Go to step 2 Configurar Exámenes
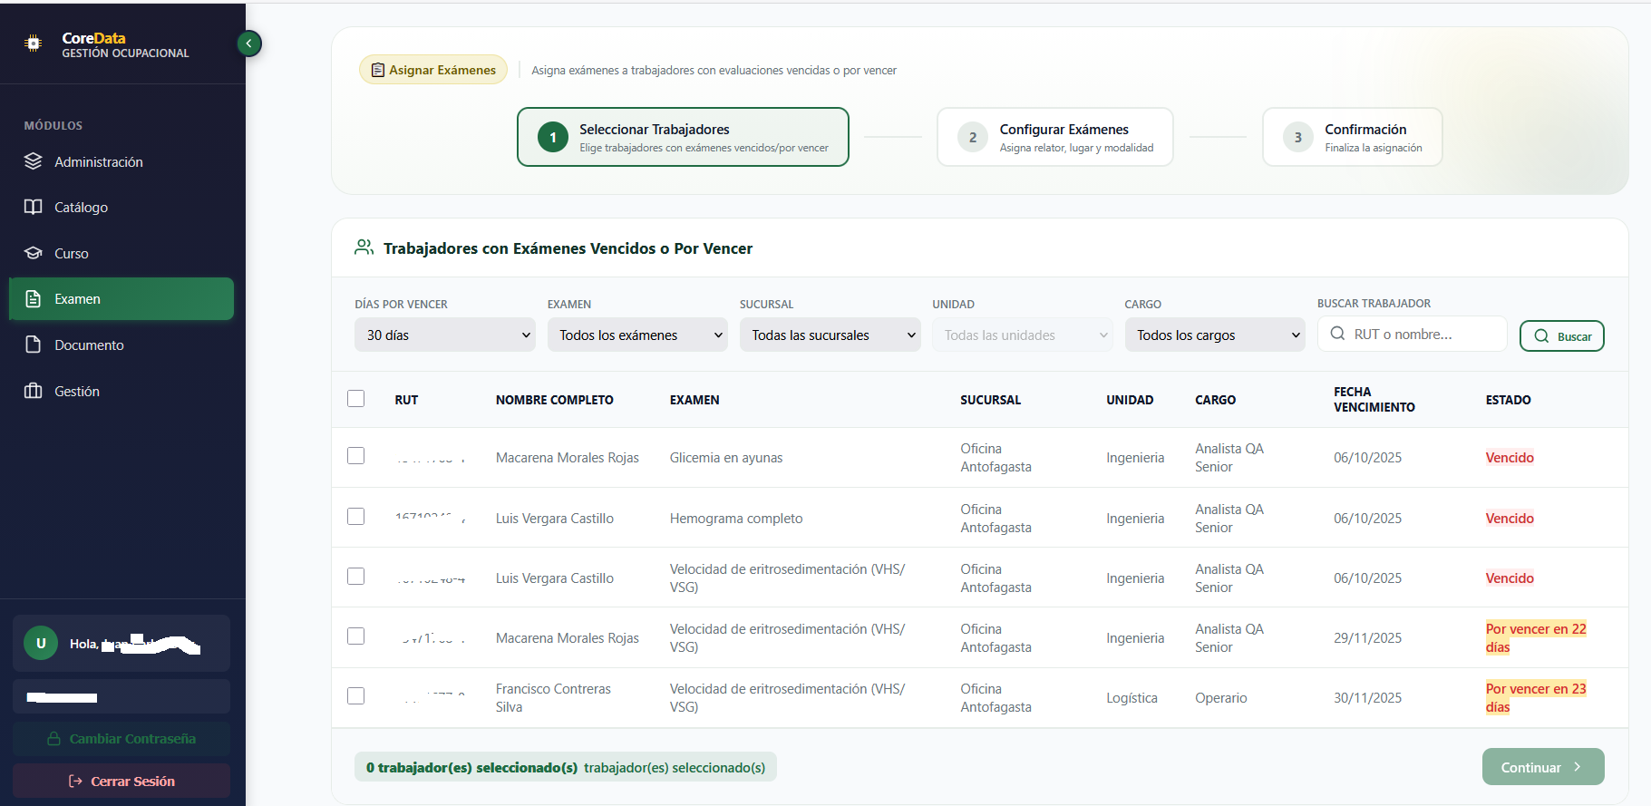 [1054, 137]
